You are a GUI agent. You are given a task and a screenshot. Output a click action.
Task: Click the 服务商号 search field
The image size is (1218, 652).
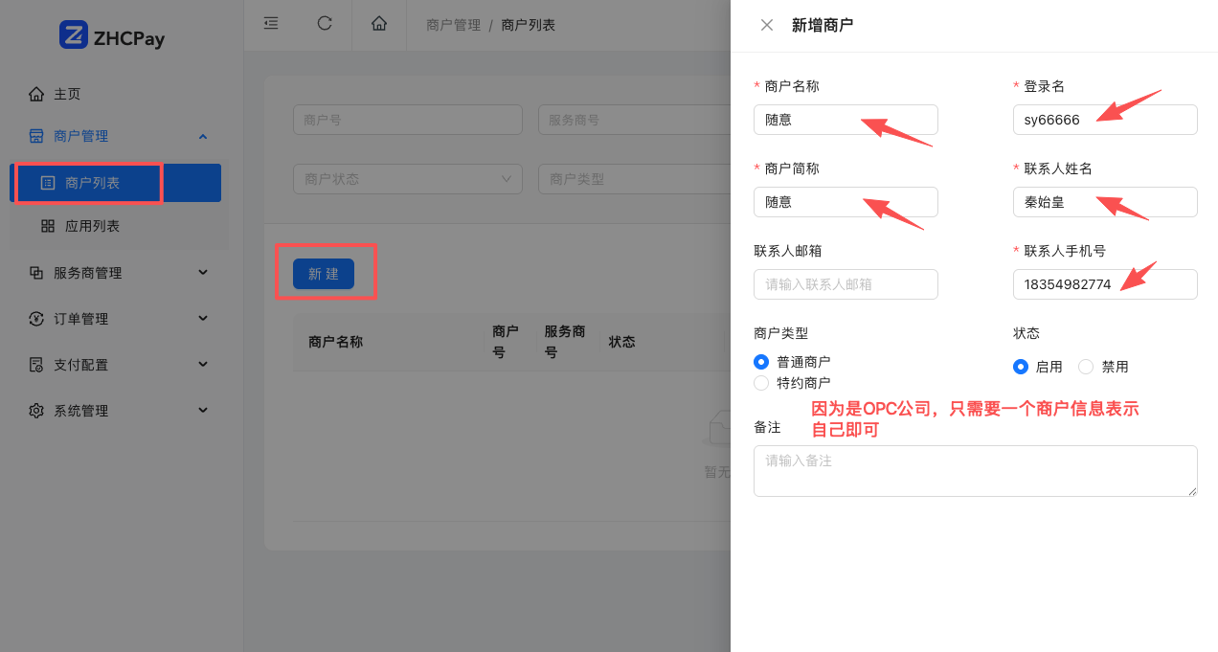pyautogui.click(x=635, y=120)
